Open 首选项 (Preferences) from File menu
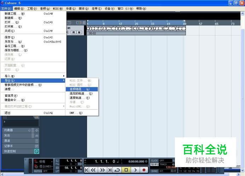 [x=33, y=95]
